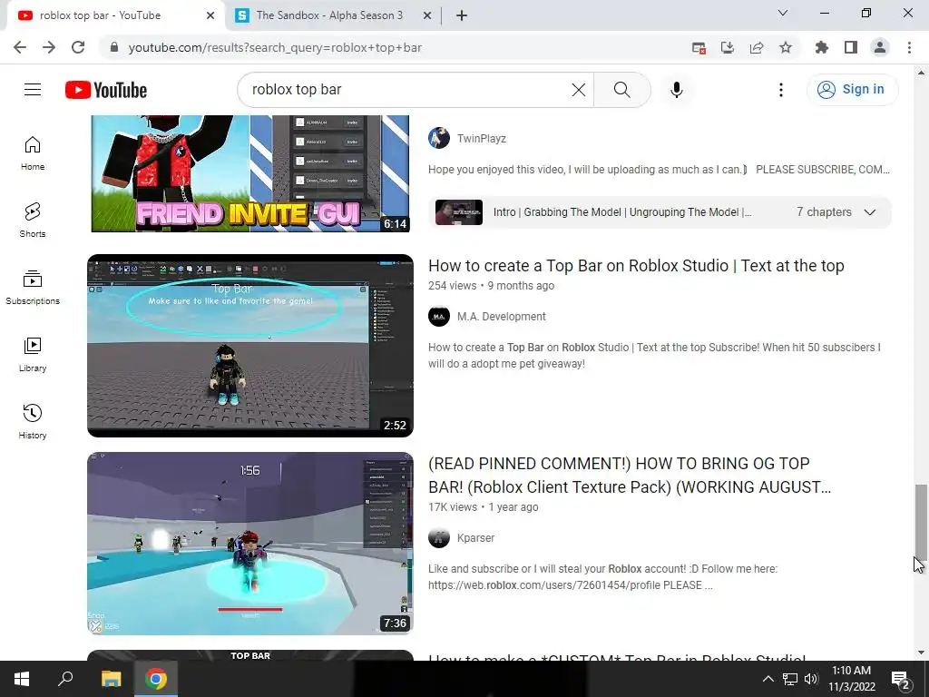Open Subscriptions in sidebar
The width and height of the screenshot is (929, 697).
coord(33,288)
